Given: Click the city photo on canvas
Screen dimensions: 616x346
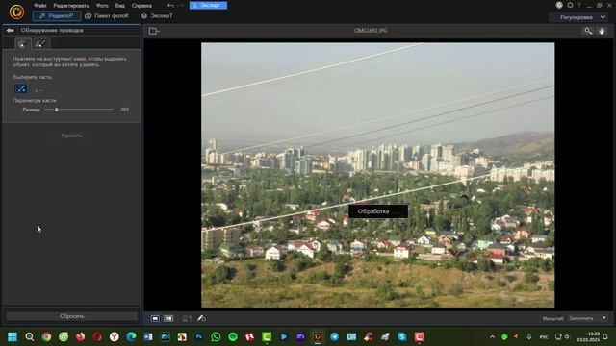Looking at the screenshot, I should (x=378, y=175).
